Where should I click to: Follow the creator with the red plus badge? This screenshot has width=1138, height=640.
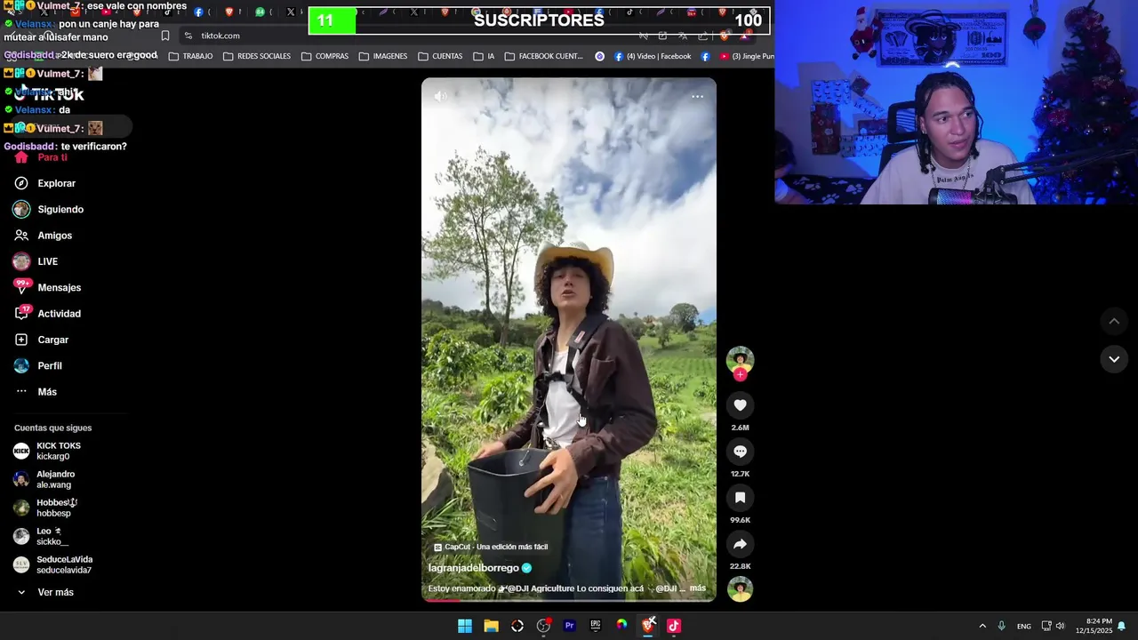[x=740, y=374]
